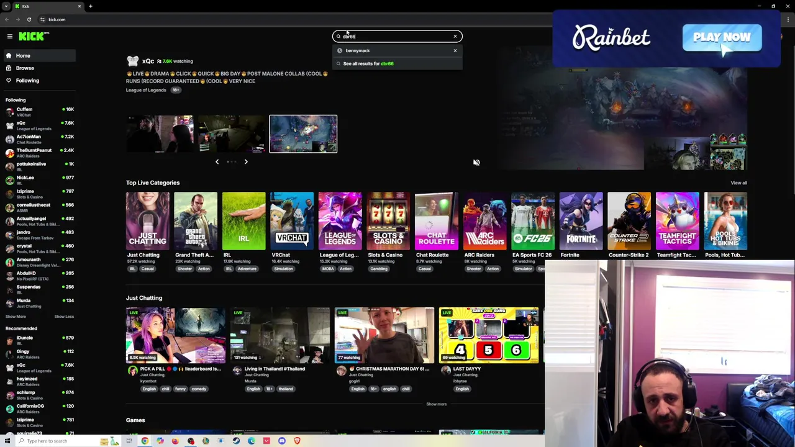This screenshot has height=447, width=795.
Task: Collapse Following list with Show Less
Action: (x=64, y=317)
